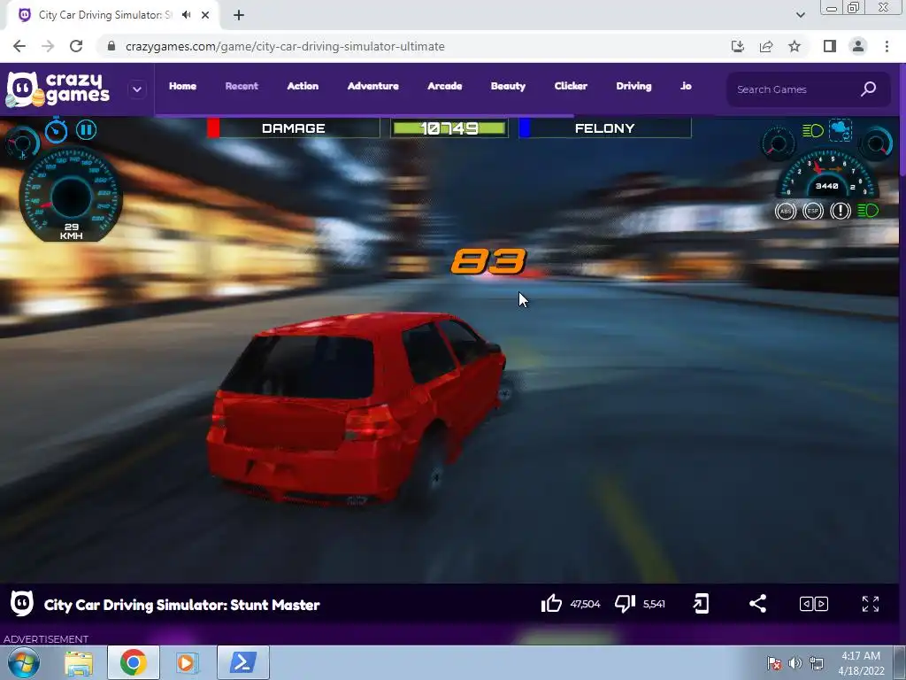Image resolution: width=906 pixels, height=680 pixels.
Task: Select the Adventure category
Action: coord(372,86)
